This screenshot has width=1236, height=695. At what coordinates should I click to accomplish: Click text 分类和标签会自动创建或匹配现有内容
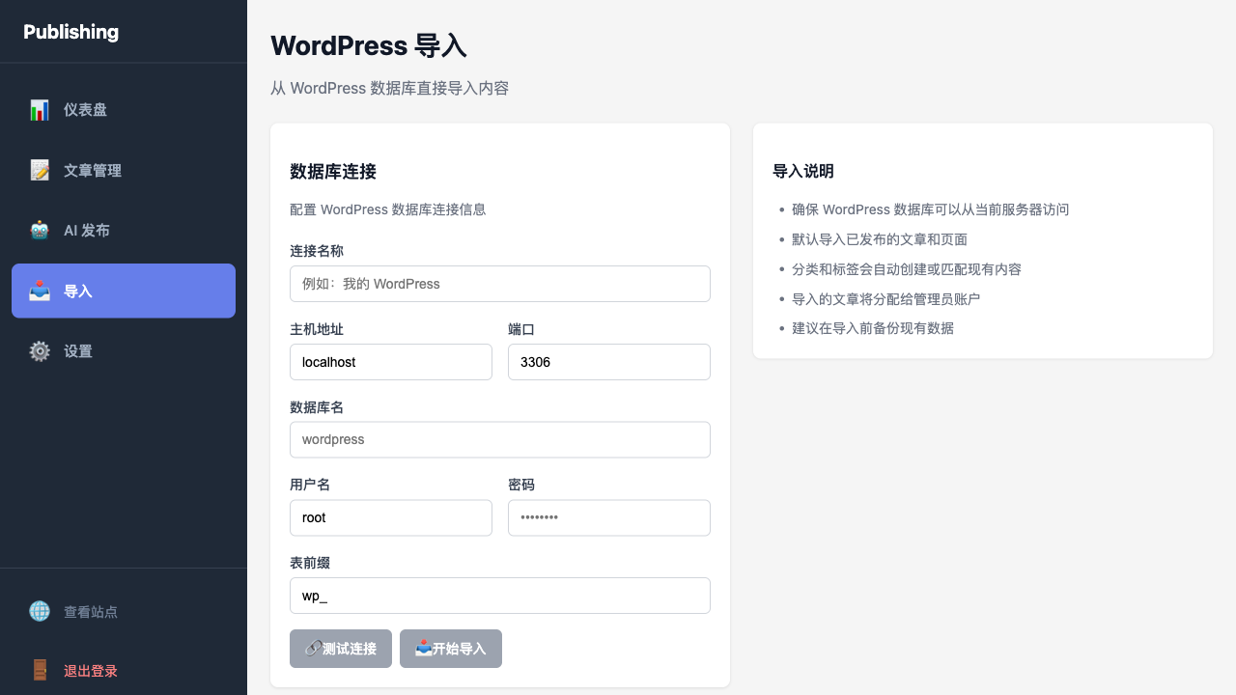pyautogui.click(x=907, y=269)
